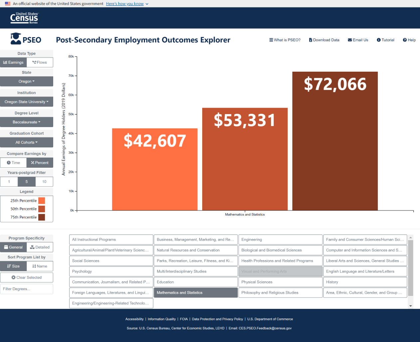Open the What is PSEO? info
This screenshot has height=342, width=420.
285,40
